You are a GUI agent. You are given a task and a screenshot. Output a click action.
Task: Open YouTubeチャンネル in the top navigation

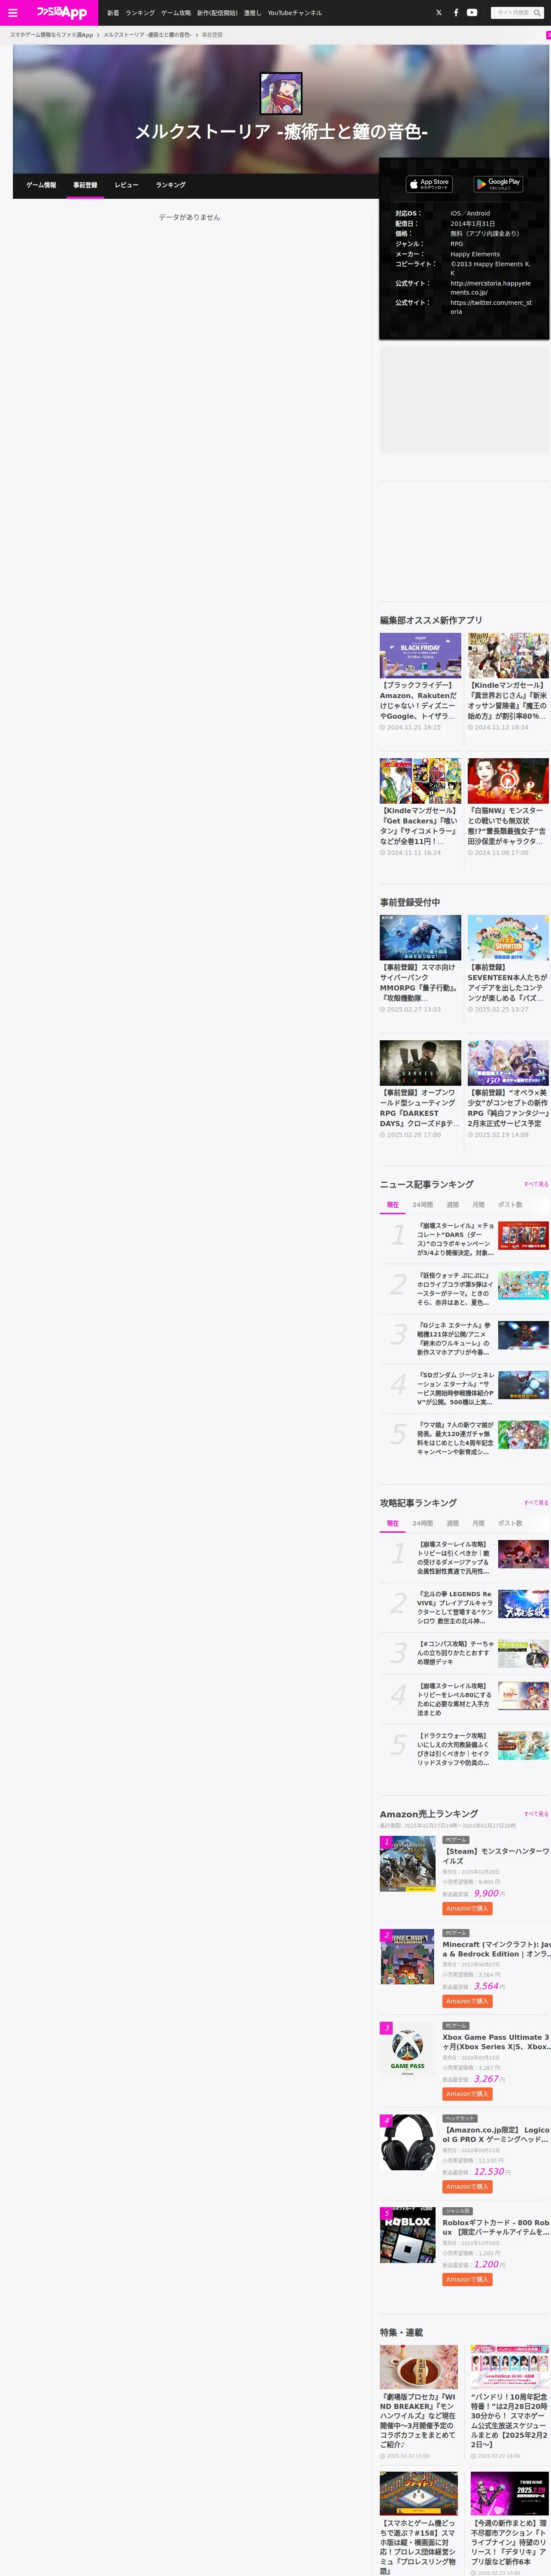tap(294, 13)
